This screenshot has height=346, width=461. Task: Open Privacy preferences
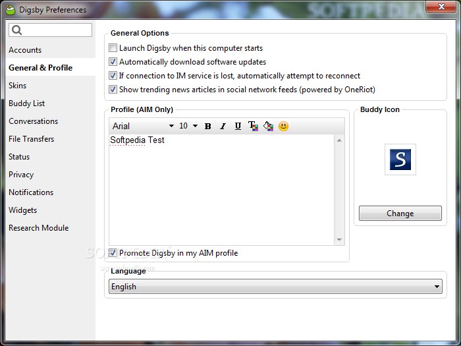point(50,175)
